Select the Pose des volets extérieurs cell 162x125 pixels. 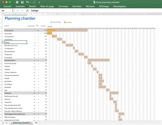tap(15, 111)
